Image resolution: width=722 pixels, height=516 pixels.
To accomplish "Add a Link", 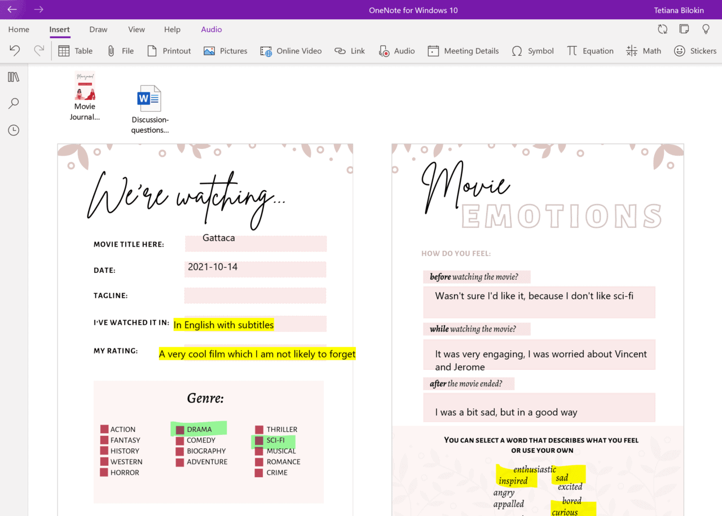I will [x=350, y=51].
